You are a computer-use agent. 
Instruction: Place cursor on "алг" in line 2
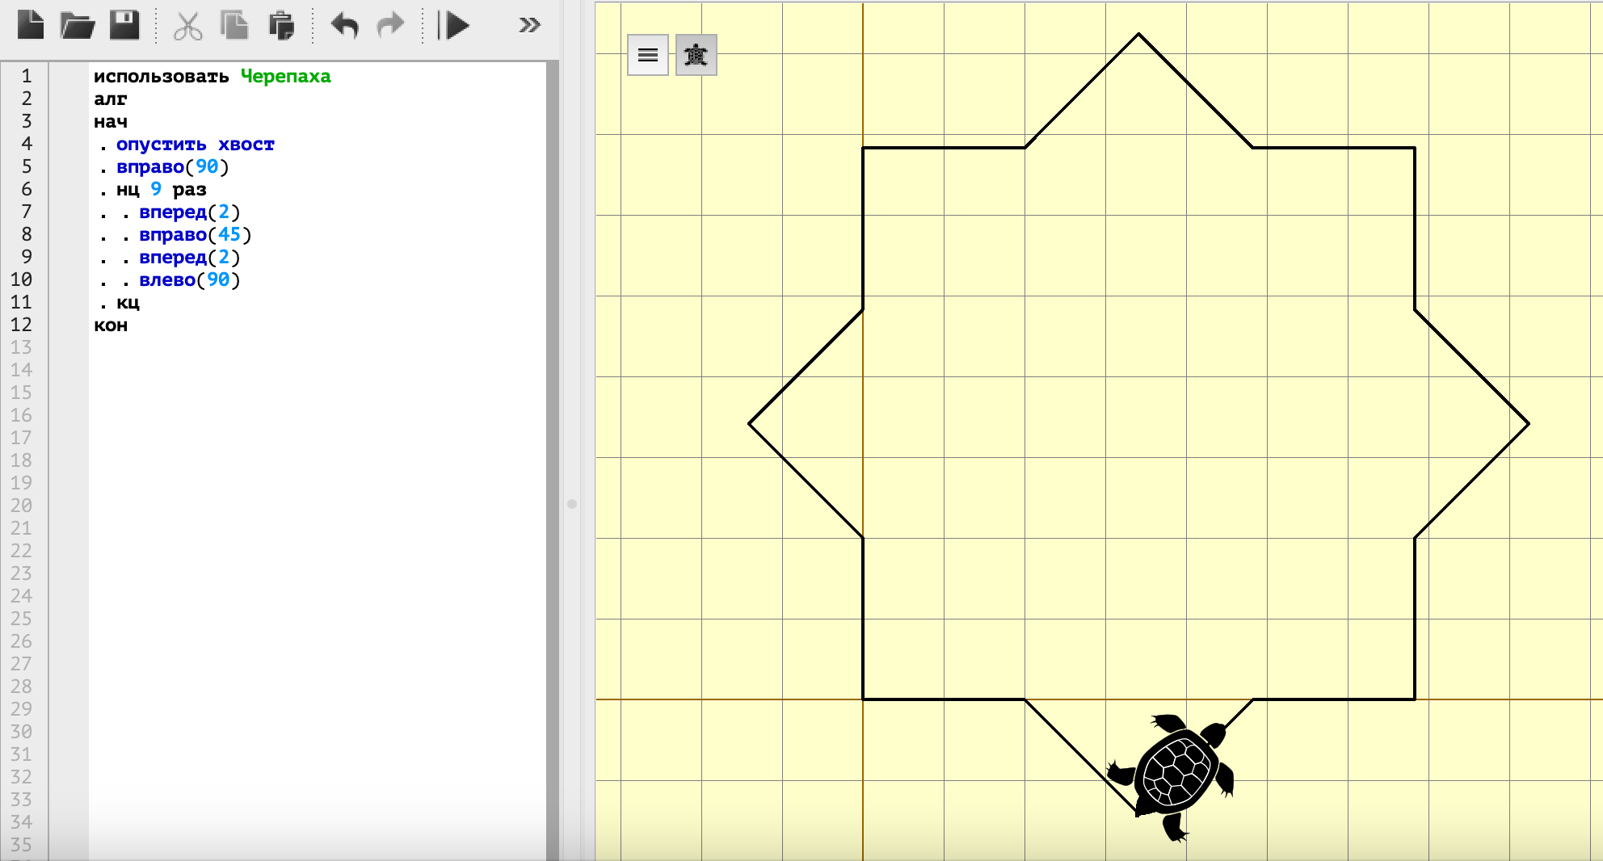point(111,99)
